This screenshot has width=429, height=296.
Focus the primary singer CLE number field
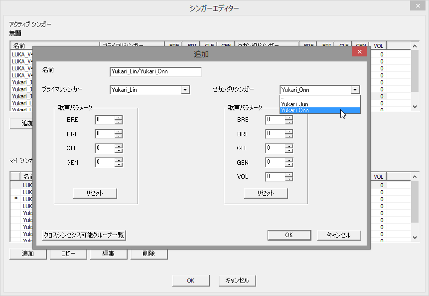pos(105,148)
